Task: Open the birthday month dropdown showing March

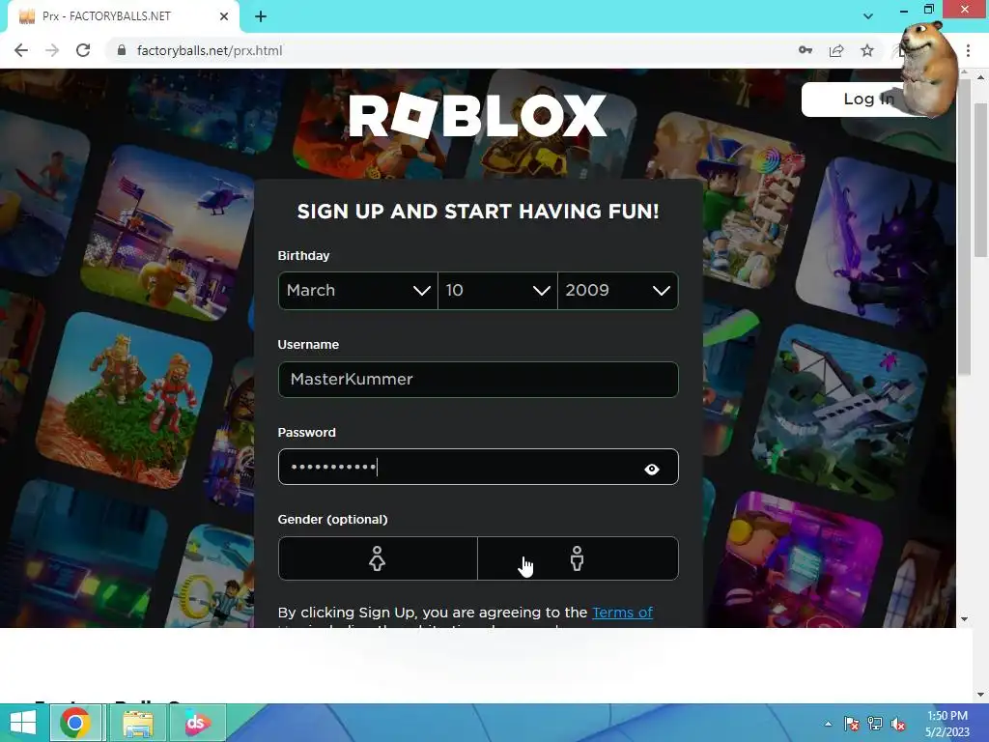Action: [x=357, y=291]
